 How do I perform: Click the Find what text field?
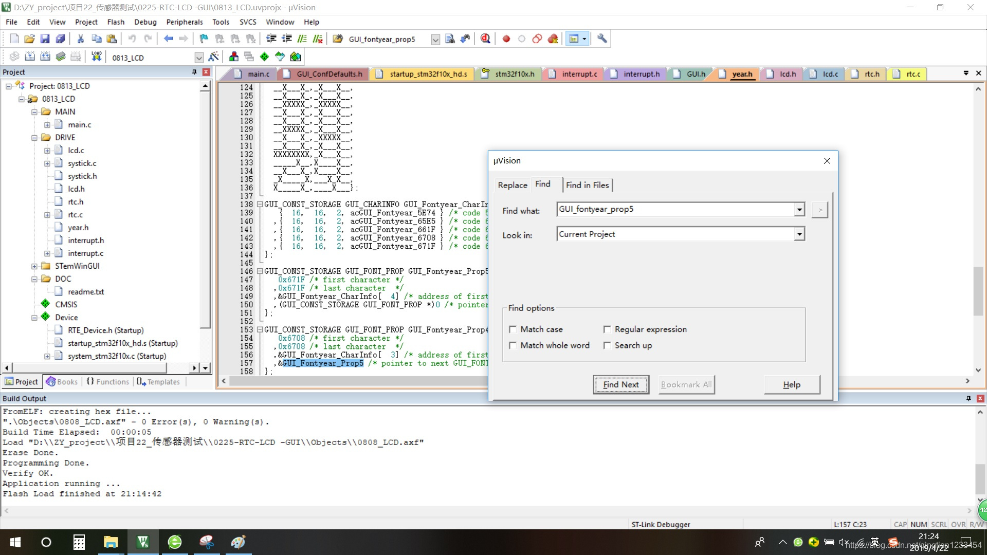[x=675, y=210]
